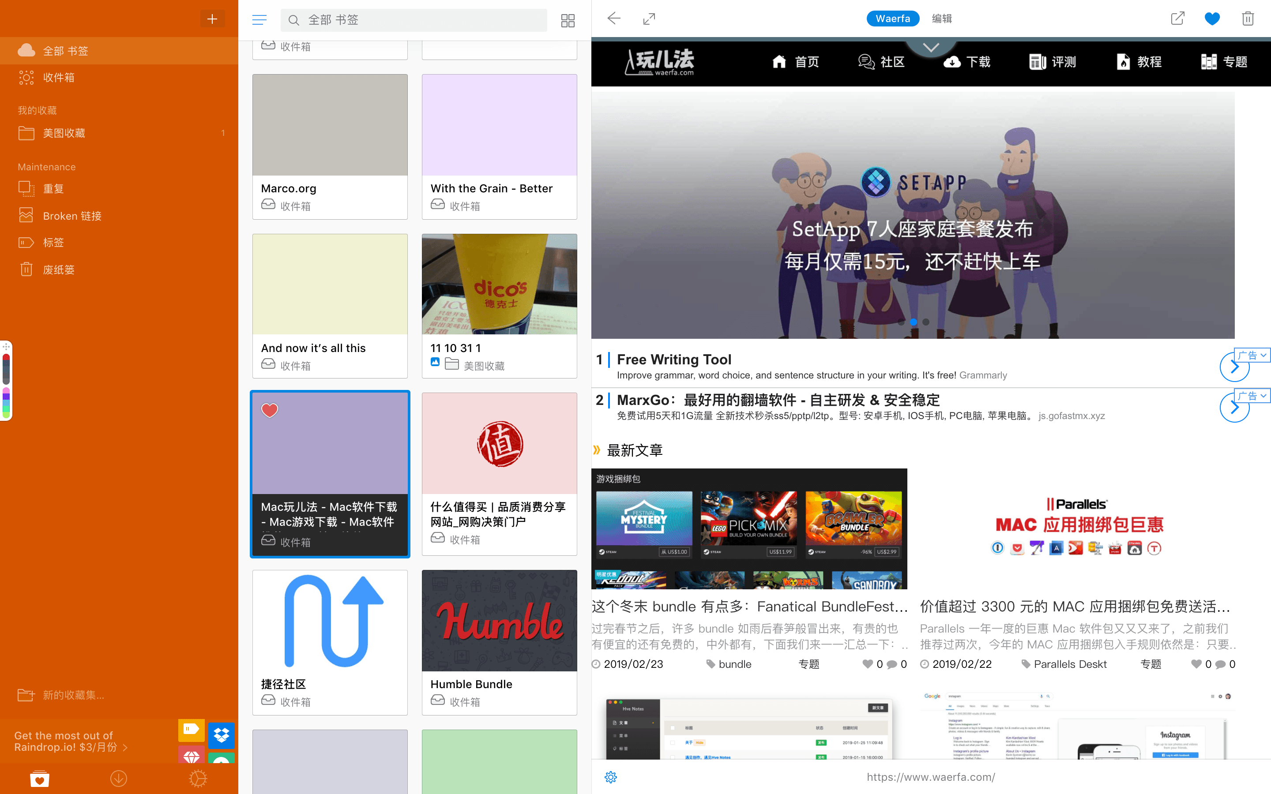The height and width of the screenshot is (794, 1271).
Task: Open And now it's all this card
Action: [x=330, y=306]
